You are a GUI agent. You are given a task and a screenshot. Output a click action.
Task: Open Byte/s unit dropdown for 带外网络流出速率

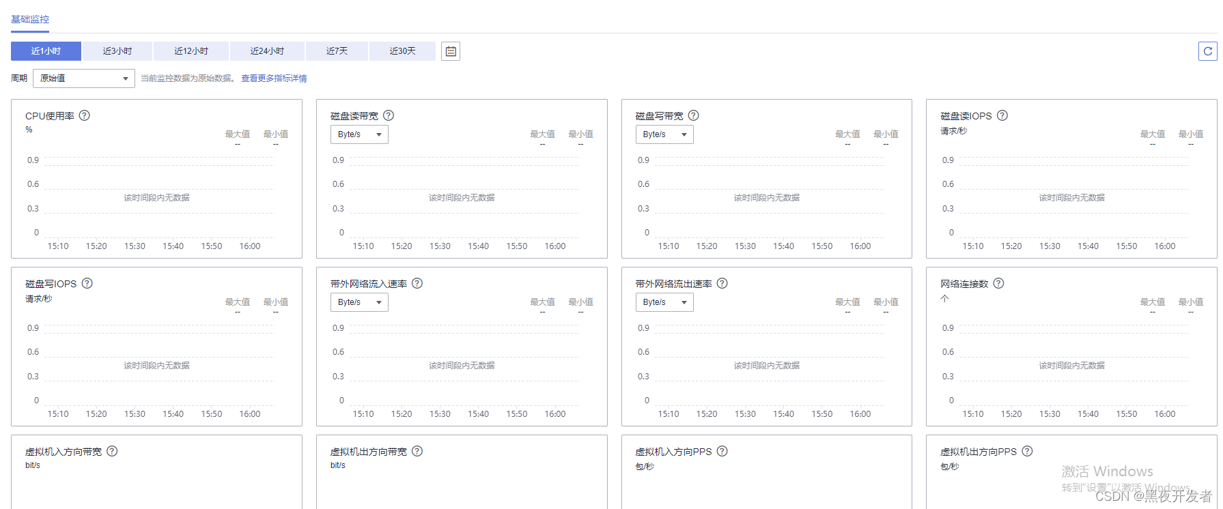pos(664,302)
